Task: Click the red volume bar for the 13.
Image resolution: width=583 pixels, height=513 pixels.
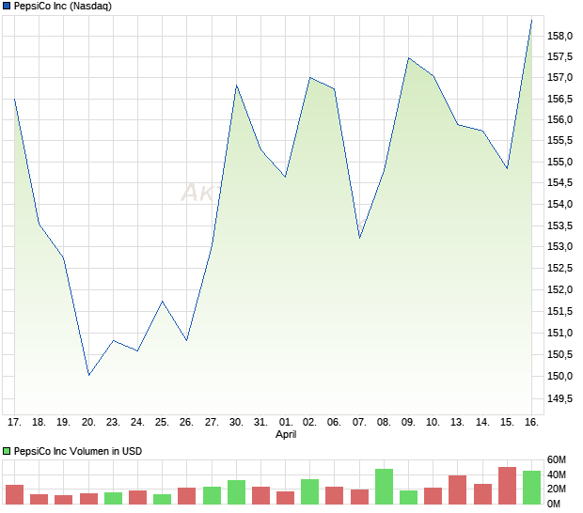Action: click(x=457, y=490)
